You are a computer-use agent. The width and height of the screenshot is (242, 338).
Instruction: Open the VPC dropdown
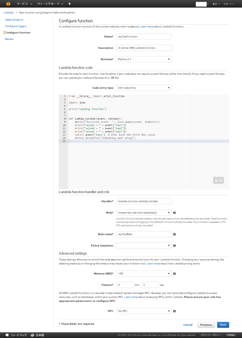(144, 311)
